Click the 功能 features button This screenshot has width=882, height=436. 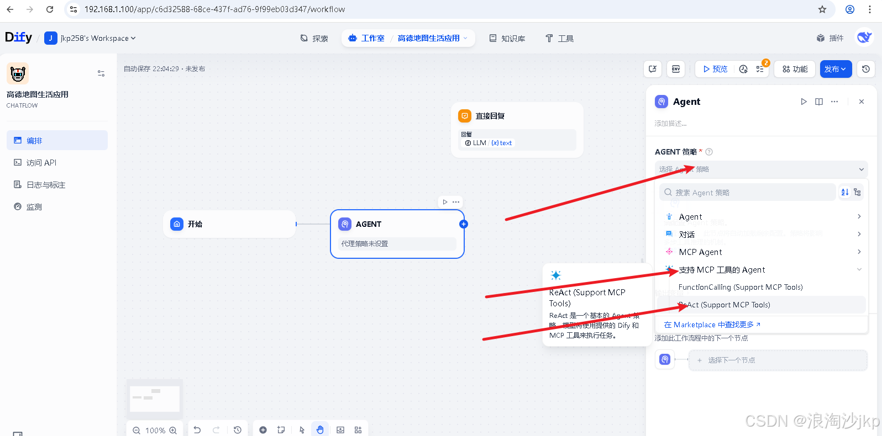795,69
